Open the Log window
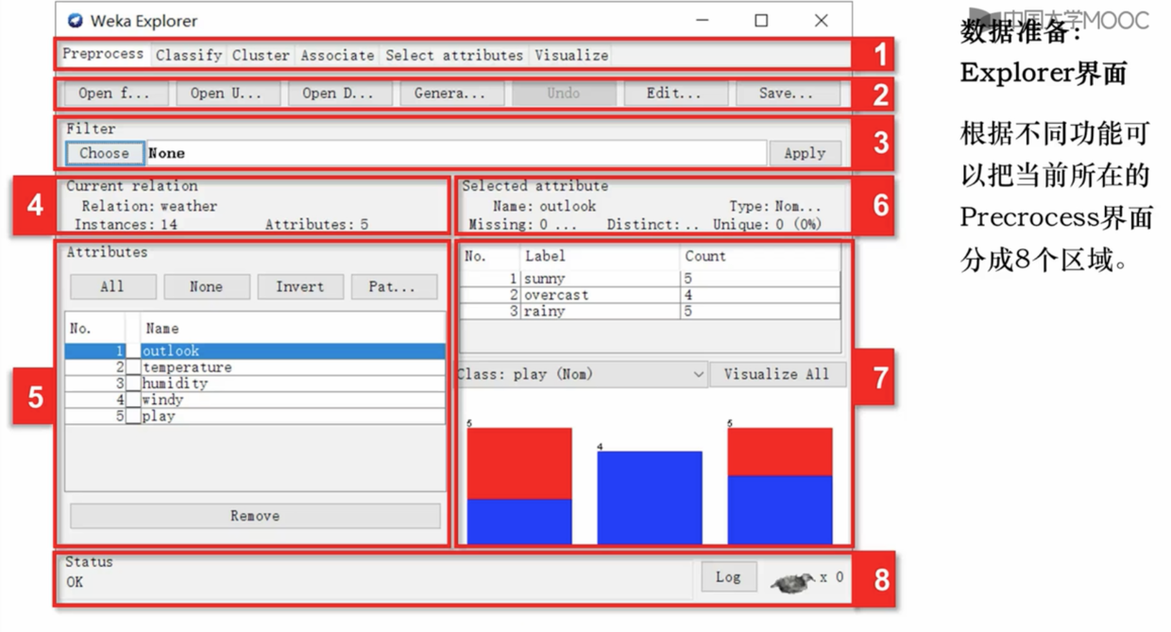The width and height of the screenshot is (1171, 632). click(728, 577)
